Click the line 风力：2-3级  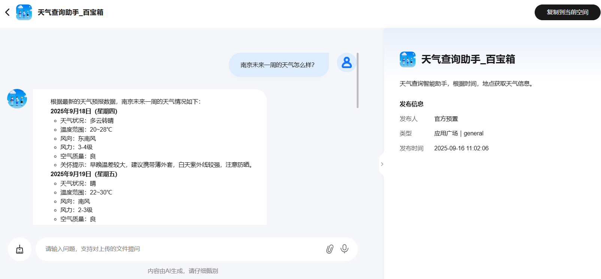76,210
